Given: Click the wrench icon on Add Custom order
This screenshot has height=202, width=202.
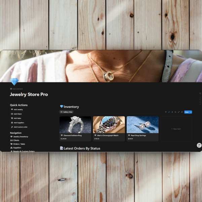Looking at the screenshot, I should (x=12, y=127).
